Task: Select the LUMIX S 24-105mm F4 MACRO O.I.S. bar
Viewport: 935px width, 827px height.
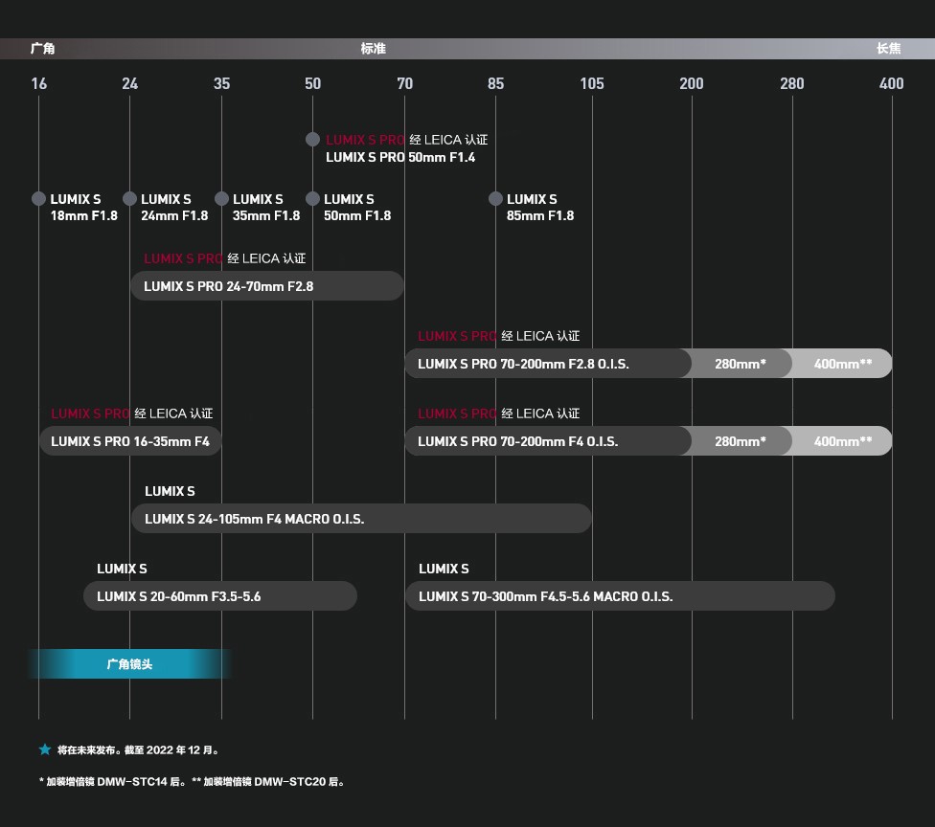Action: tap(361, 519)
